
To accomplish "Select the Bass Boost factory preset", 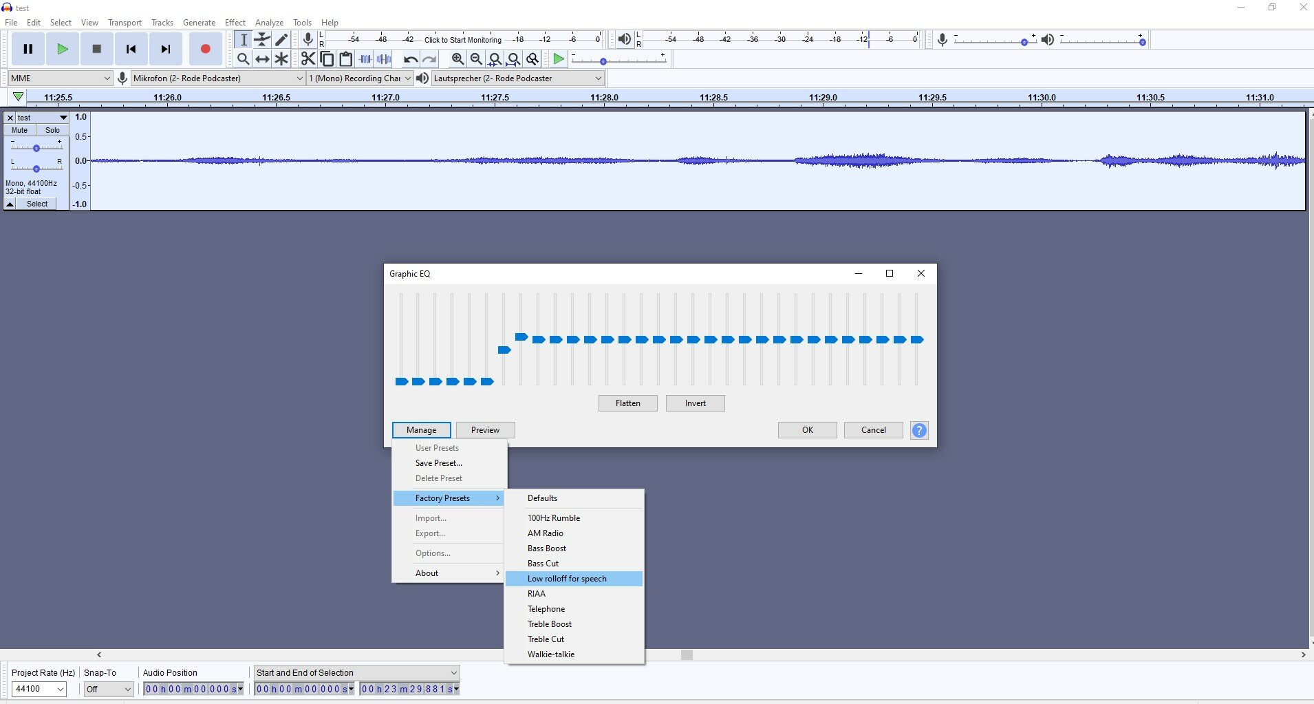I will 574,548.
